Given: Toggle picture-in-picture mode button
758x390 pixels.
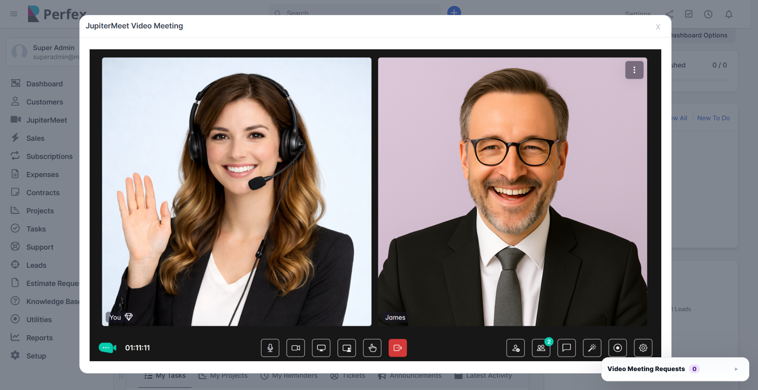Looking at the screenshot, I should (x=347, y=348).
